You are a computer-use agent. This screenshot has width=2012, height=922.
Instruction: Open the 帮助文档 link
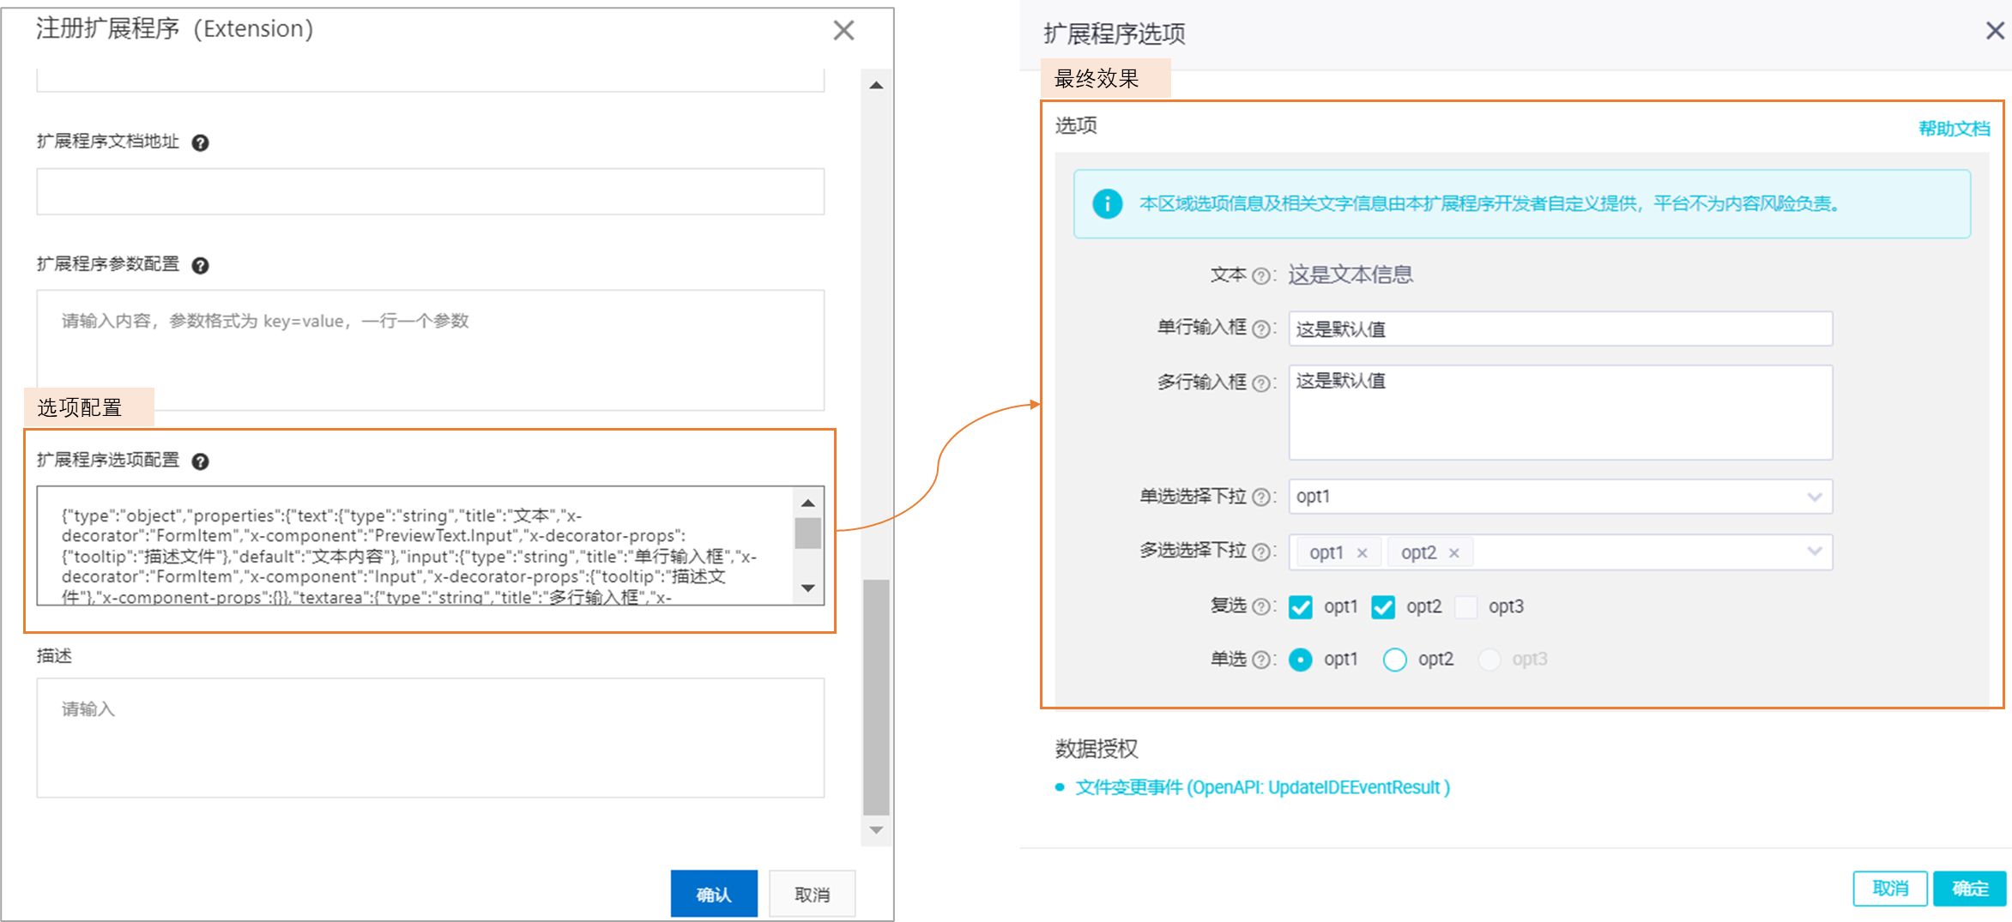pos(1954,129)
